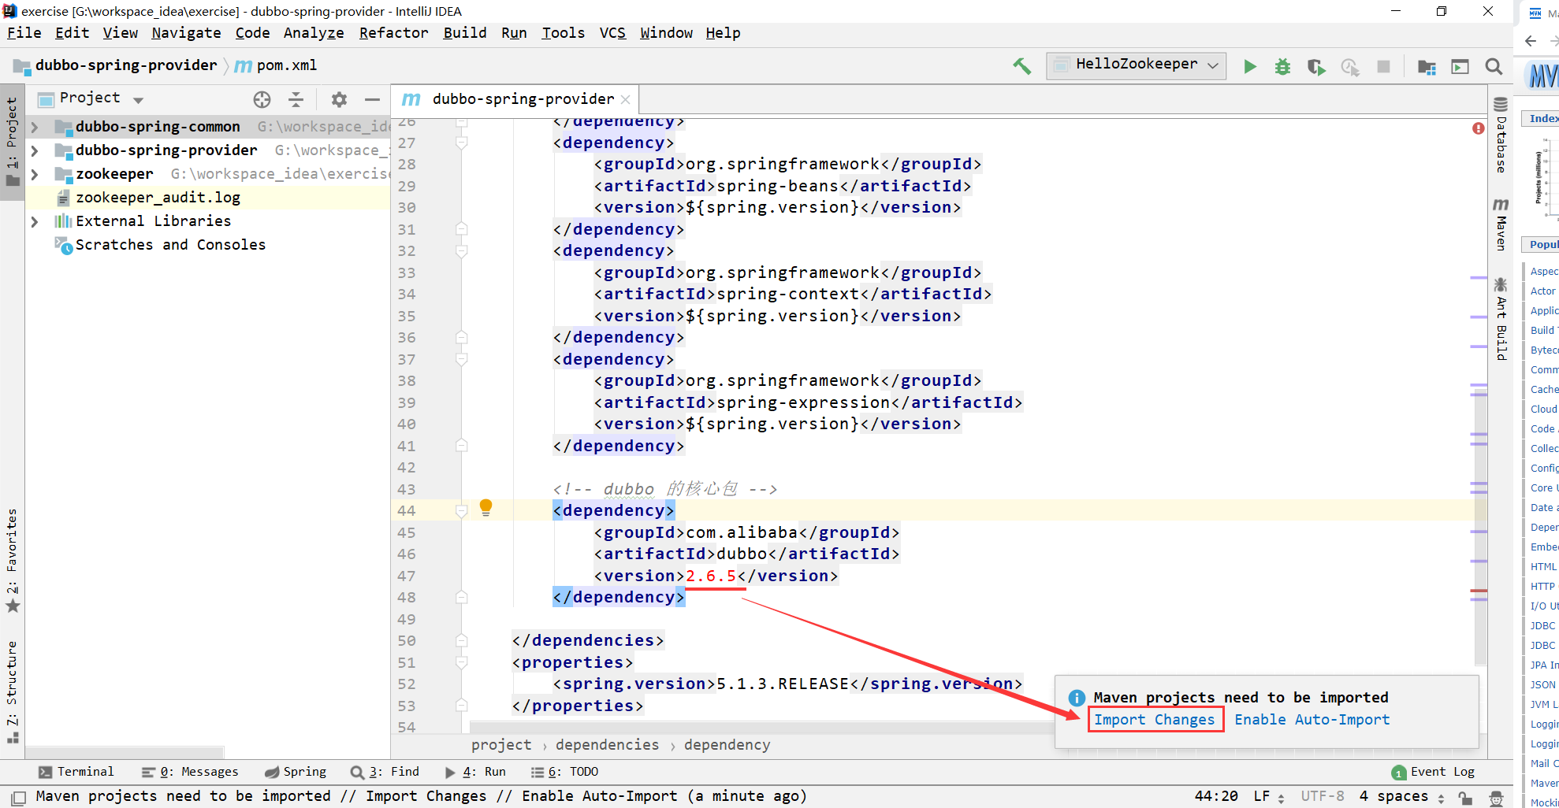Click the toolbar icon left of the search magnifier
This screenshot has width=1559, height=808.
pyautogui.click(x=1460, y=67)
